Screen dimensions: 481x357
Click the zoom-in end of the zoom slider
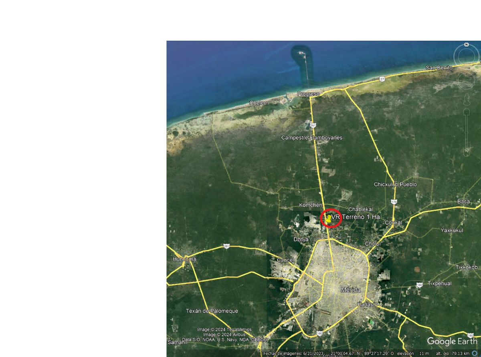(x=467, y=113)
